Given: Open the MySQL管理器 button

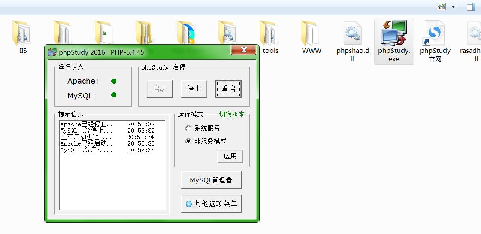Looking at the screenshot, I should tap(211, 180).
